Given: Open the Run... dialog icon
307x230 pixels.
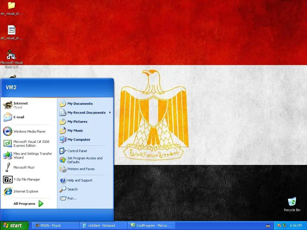Looking at the screenshot, I should click(63, 198).
